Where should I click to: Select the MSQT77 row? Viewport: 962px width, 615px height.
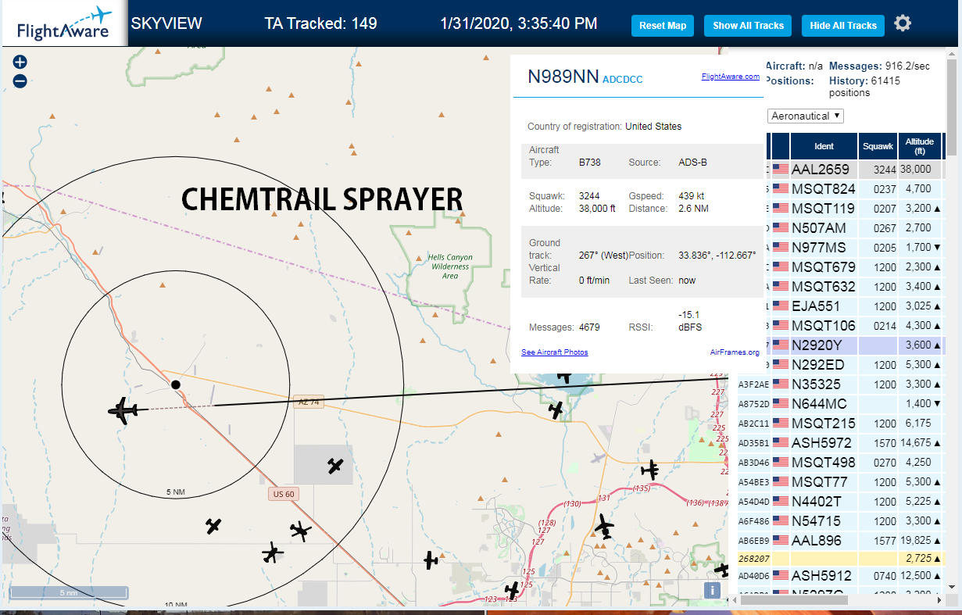tap(840, 481)
